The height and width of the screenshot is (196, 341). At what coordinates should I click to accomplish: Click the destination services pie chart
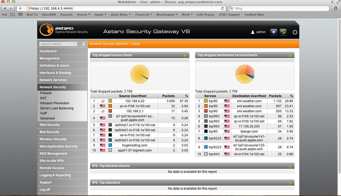click(x=245, y=74)
